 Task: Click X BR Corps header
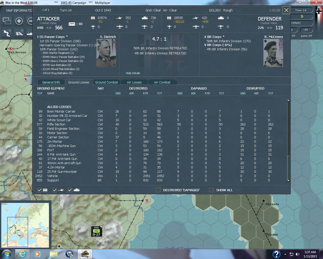(x=214, y=37)
